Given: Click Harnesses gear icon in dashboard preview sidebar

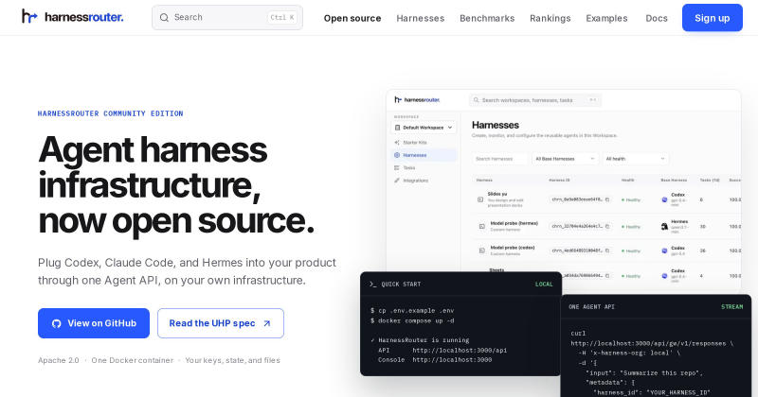Looking at the screenshot, I should 397,155.
